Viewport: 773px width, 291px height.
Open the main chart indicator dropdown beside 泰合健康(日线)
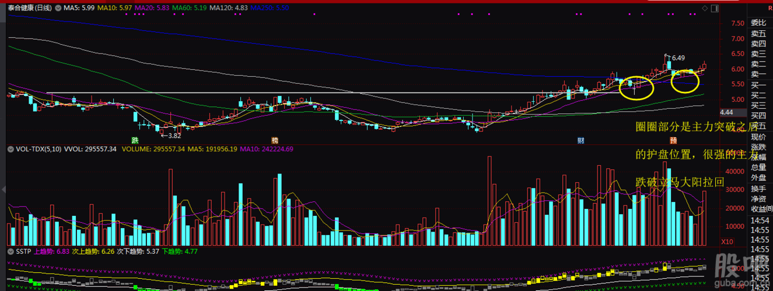[57, 9]
